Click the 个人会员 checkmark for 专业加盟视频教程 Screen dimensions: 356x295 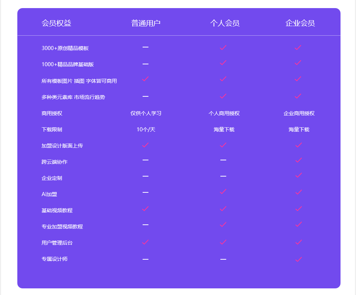click(223, 226)
